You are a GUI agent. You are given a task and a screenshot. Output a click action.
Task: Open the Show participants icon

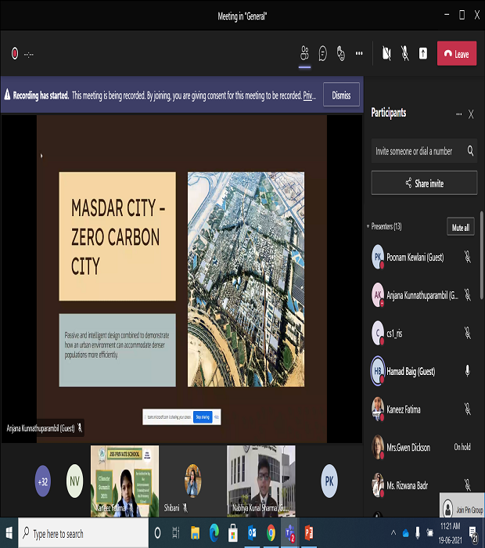[x=304, y=53]
